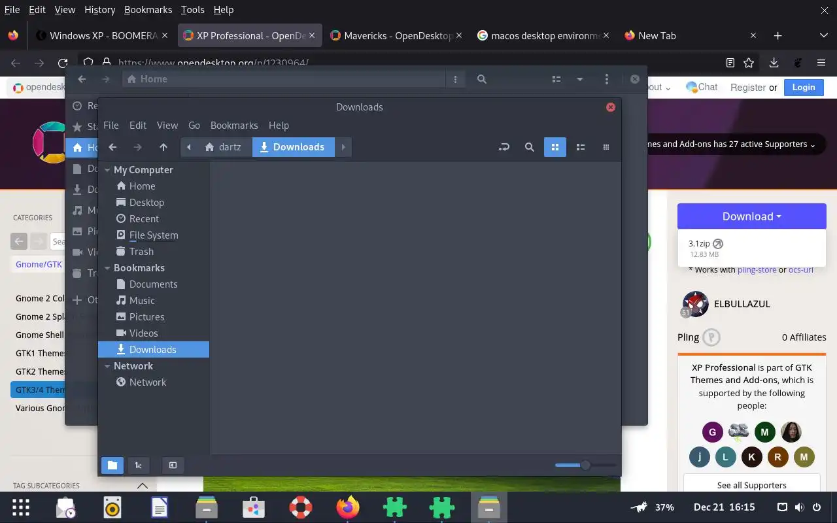Launch LibreOffice Writer from taskbar
Image resolution: width=837 pixels, height=523 pixels.
coord(160,507)
